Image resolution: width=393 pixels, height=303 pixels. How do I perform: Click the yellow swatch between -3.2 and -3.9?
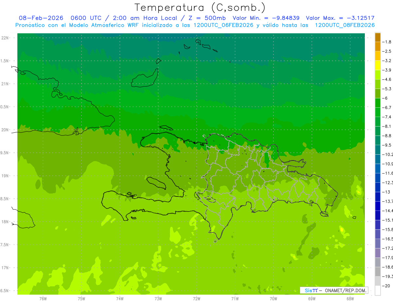point(378,65)
